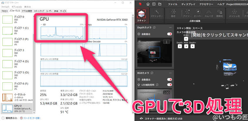The image size is (248, 121).
Task: Open リソース モニターを開く link
Action: (32, 118)
